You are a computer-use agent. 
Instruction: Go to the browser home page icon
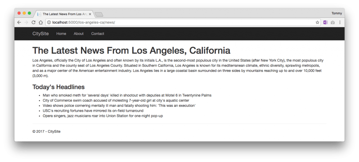[x=41, y=22]
